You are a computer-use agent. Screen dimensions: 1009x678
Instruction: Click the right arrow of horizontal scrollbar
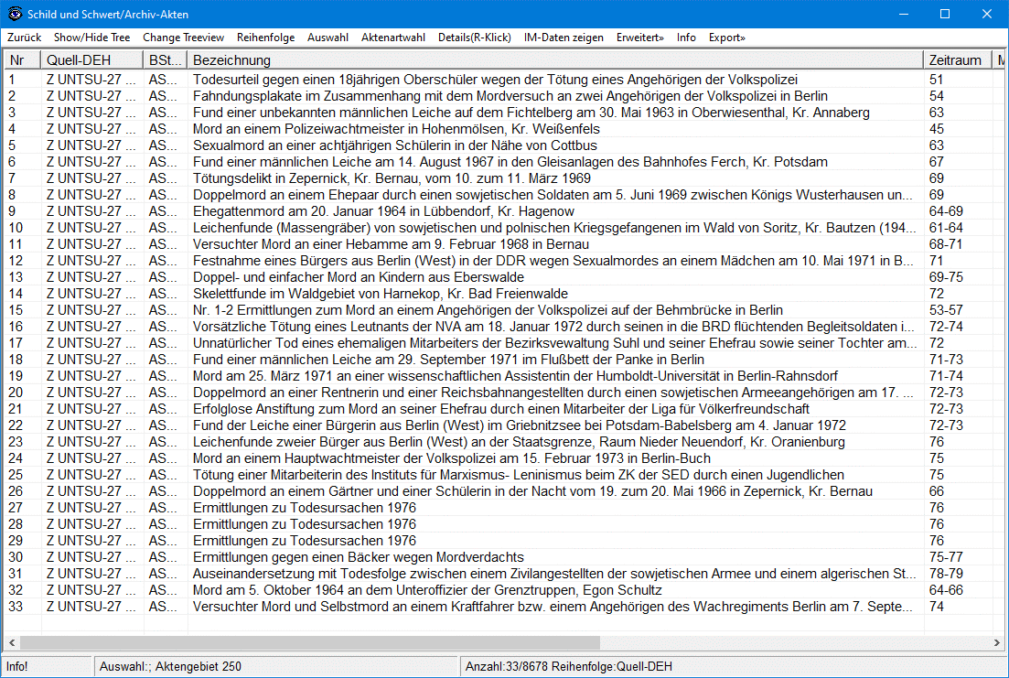coord(997,642)
